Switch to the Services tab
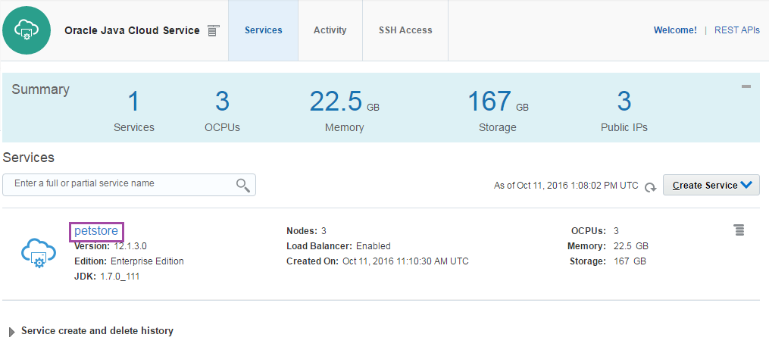 (264, 30)
